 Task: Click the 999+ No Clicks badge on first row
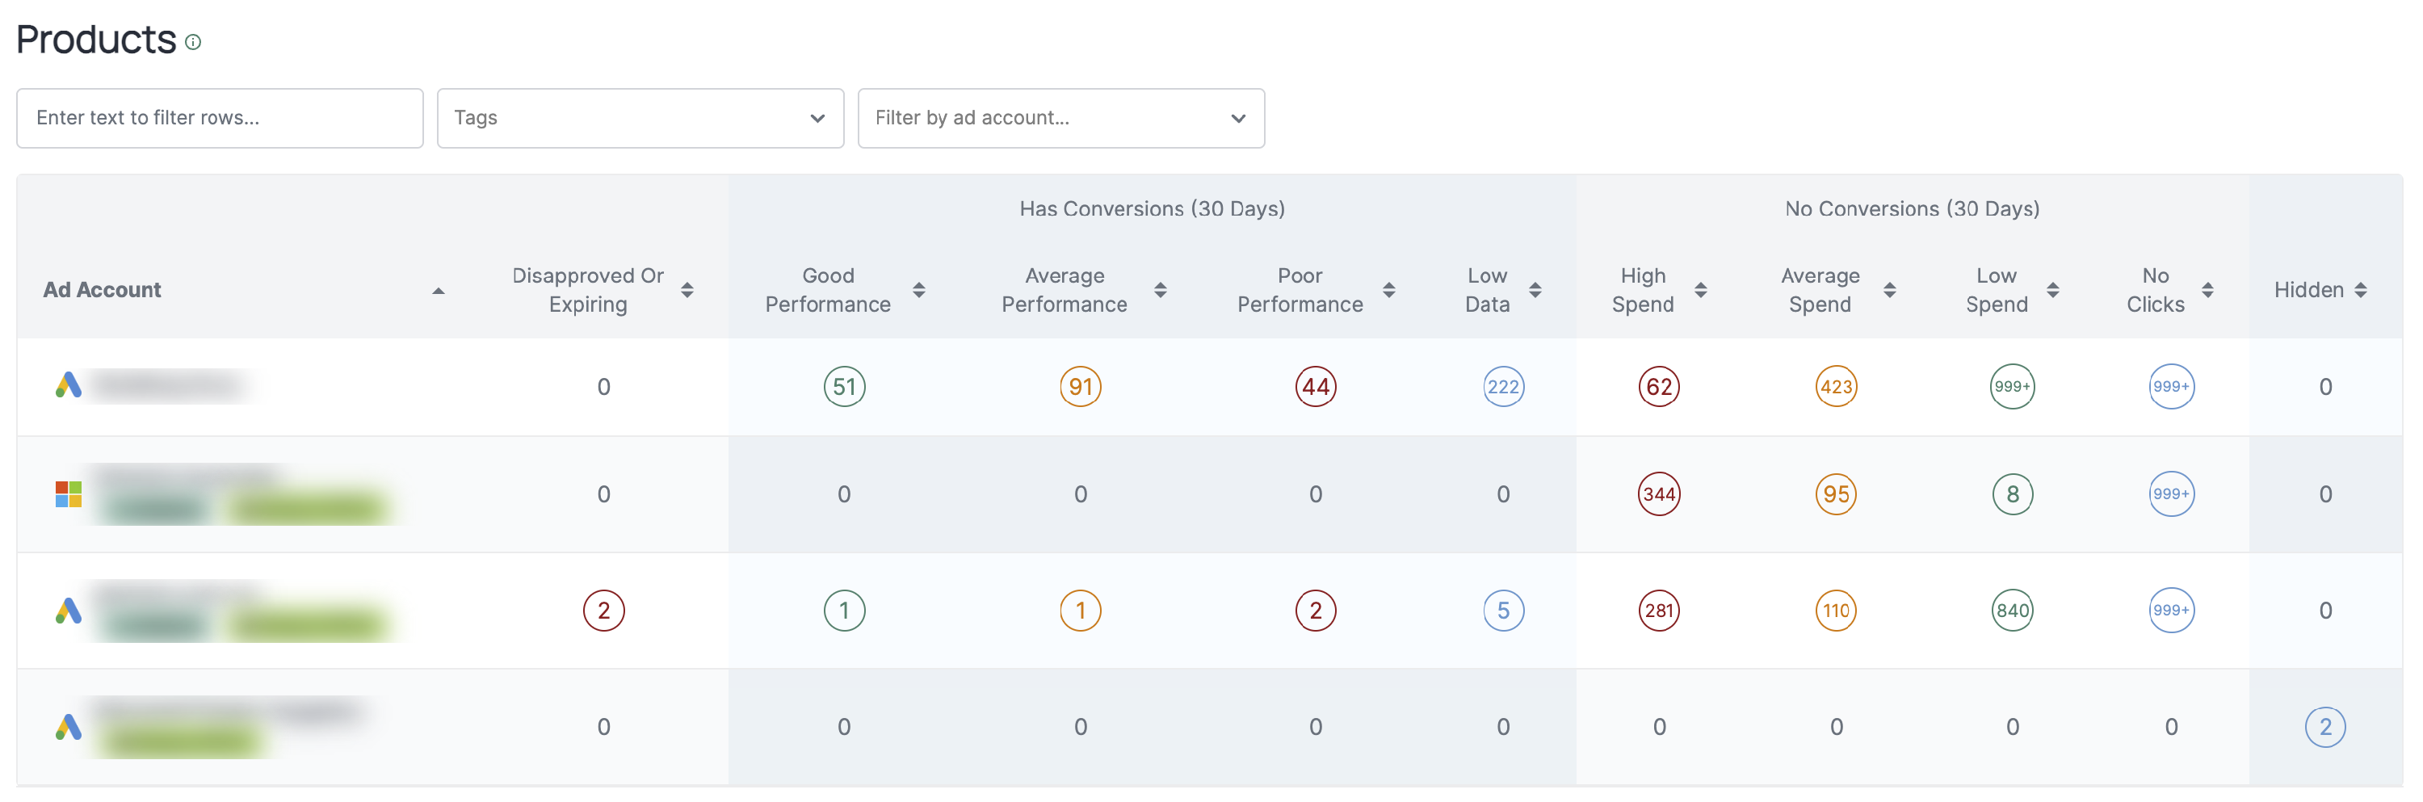[x=2170, y=385]
